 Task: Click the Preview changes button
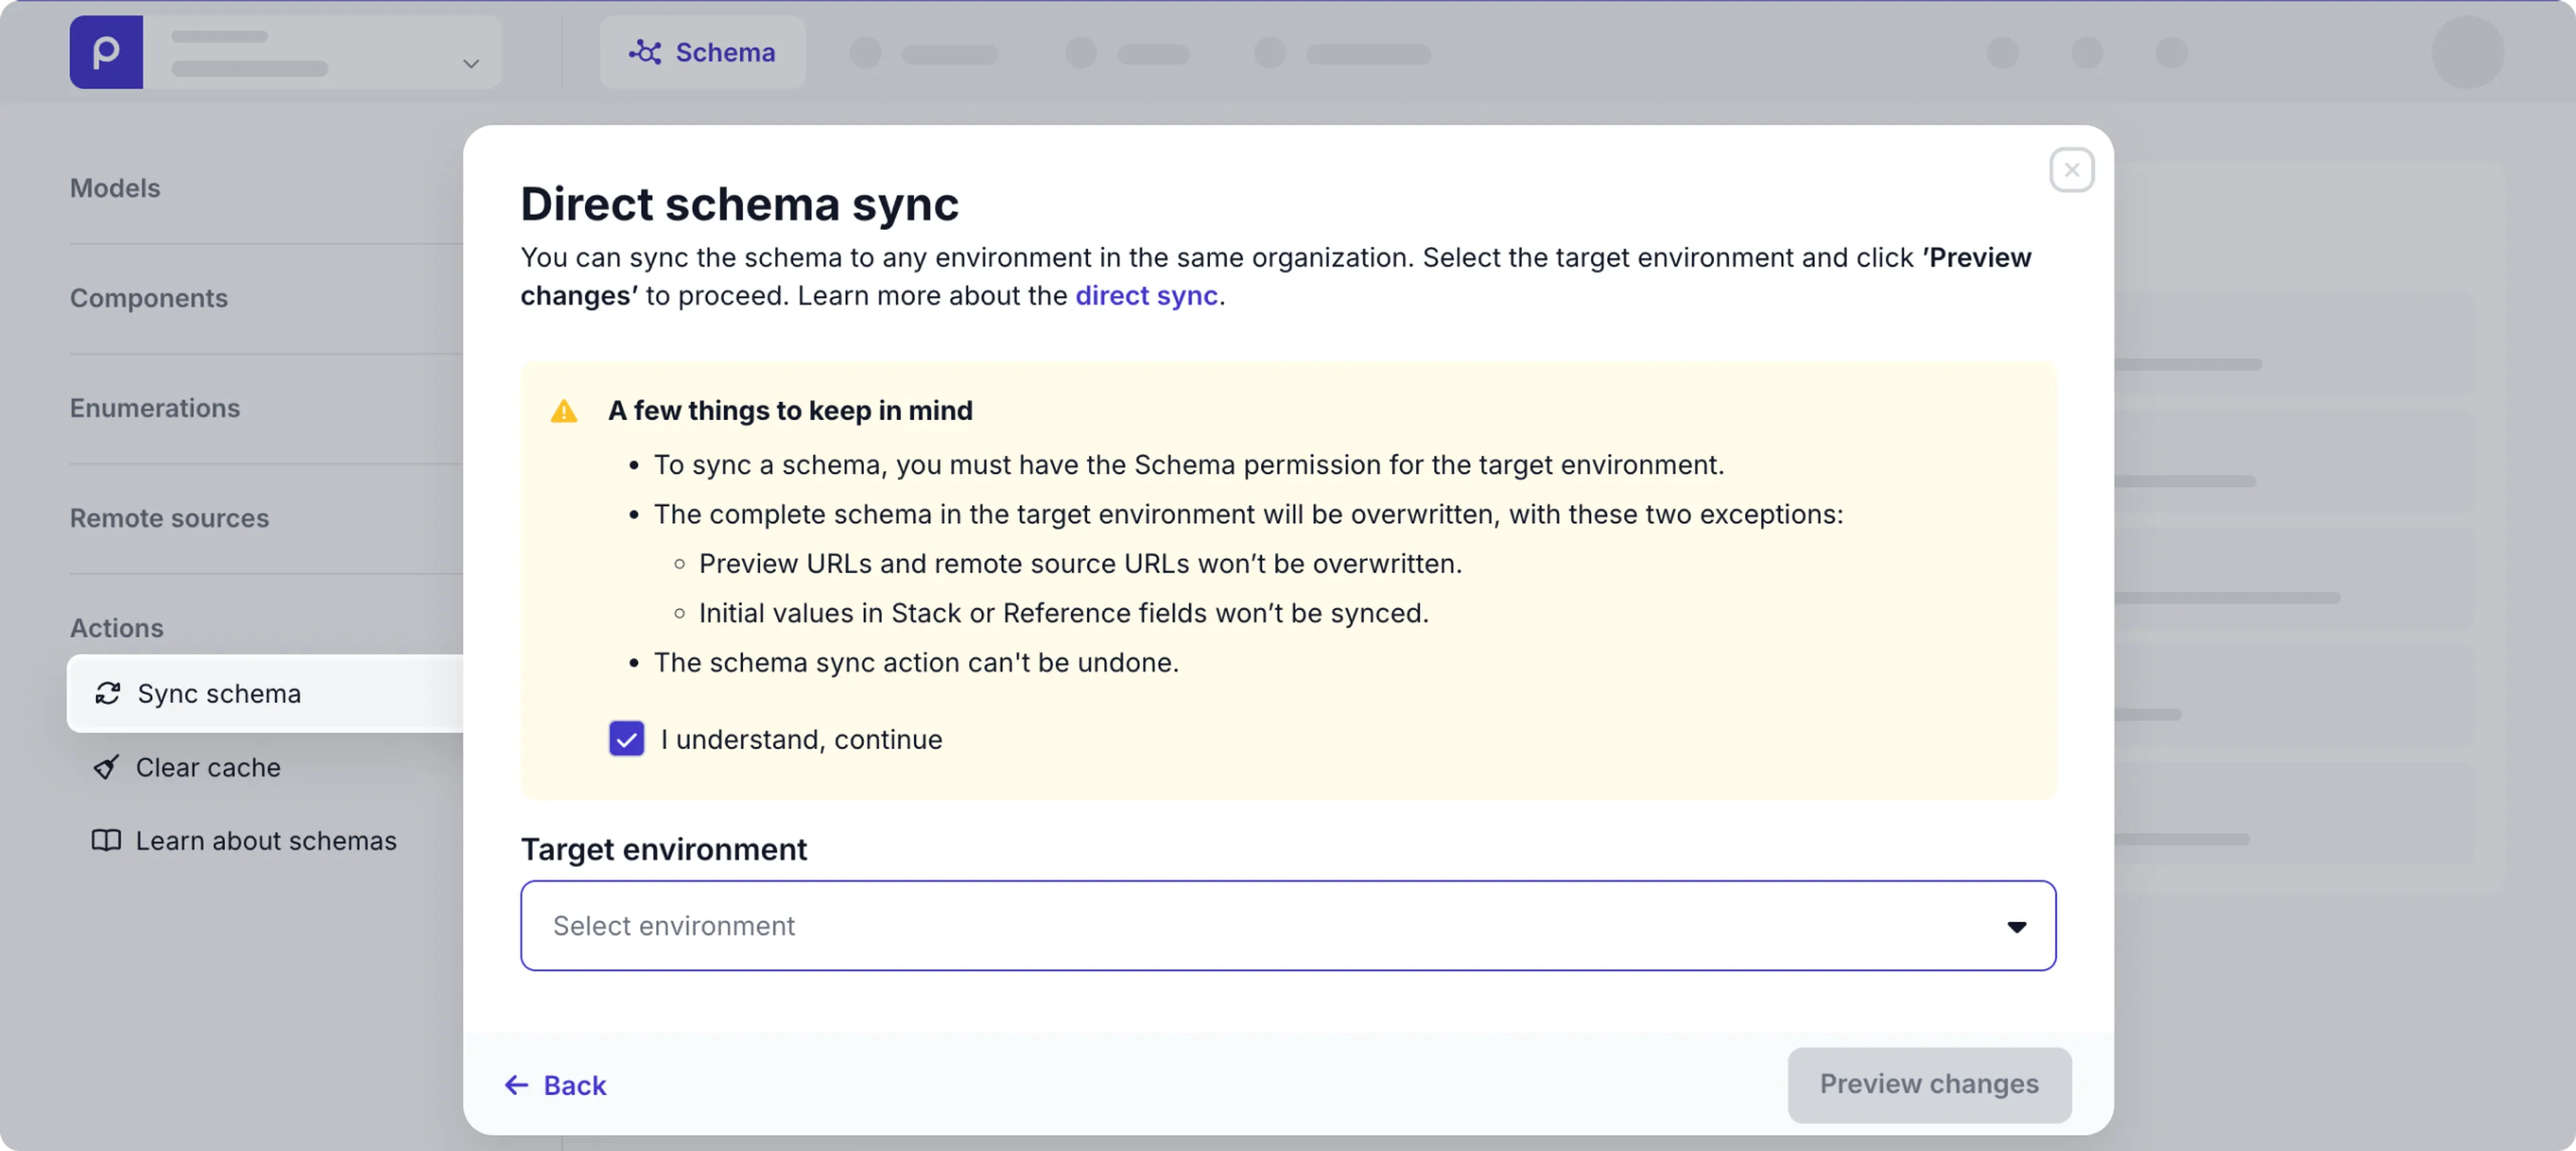point(1929,1085)
